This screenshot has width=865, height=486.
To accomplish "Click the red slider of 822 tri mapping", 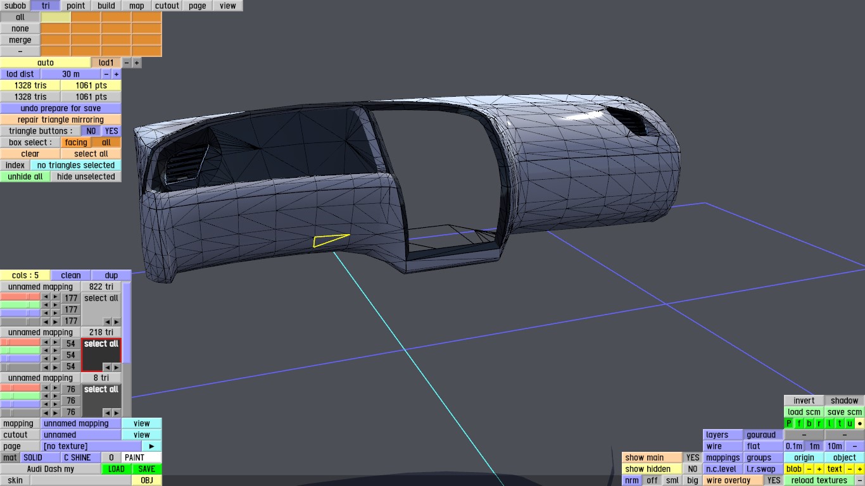I will tap(20, 297).
